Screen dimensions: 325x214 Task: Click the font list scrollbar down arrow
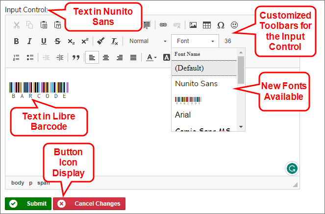pos(241,126)
